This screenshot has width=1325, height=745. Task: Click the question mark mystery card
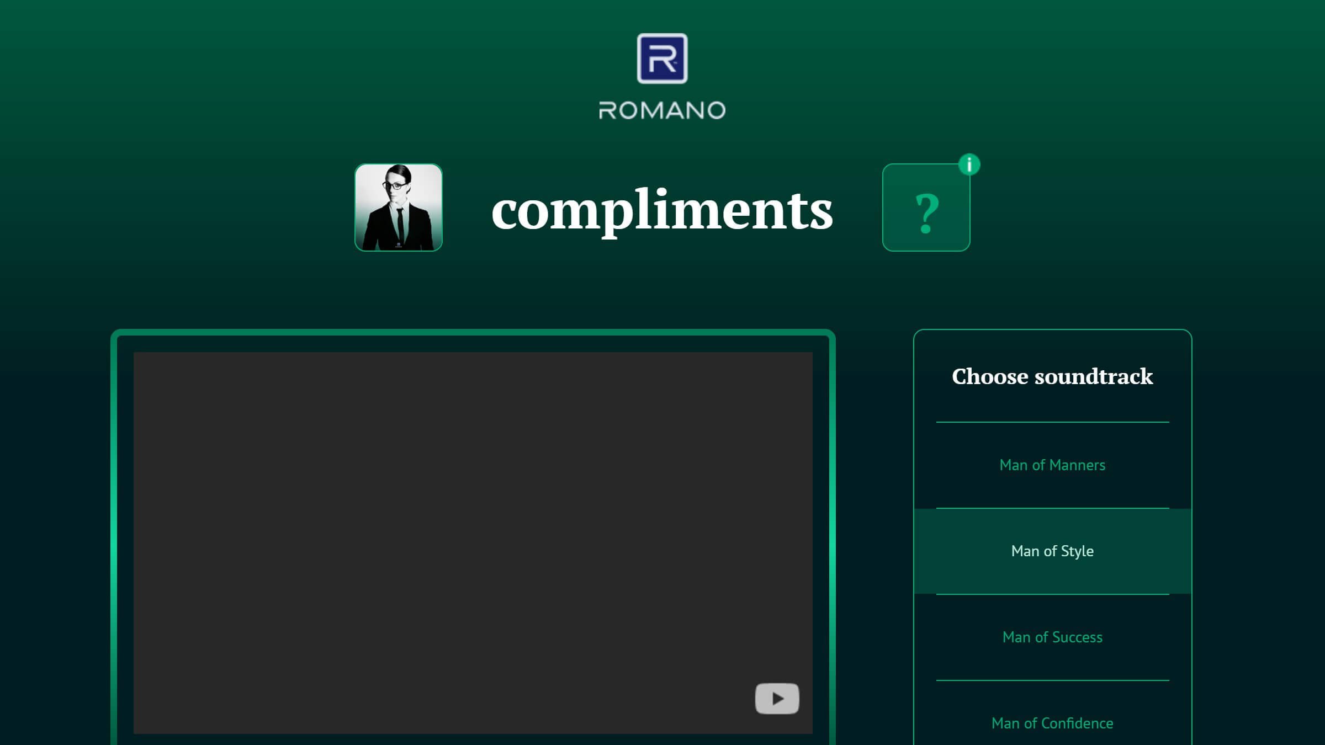pyautogui.click(x=926, y=207)
